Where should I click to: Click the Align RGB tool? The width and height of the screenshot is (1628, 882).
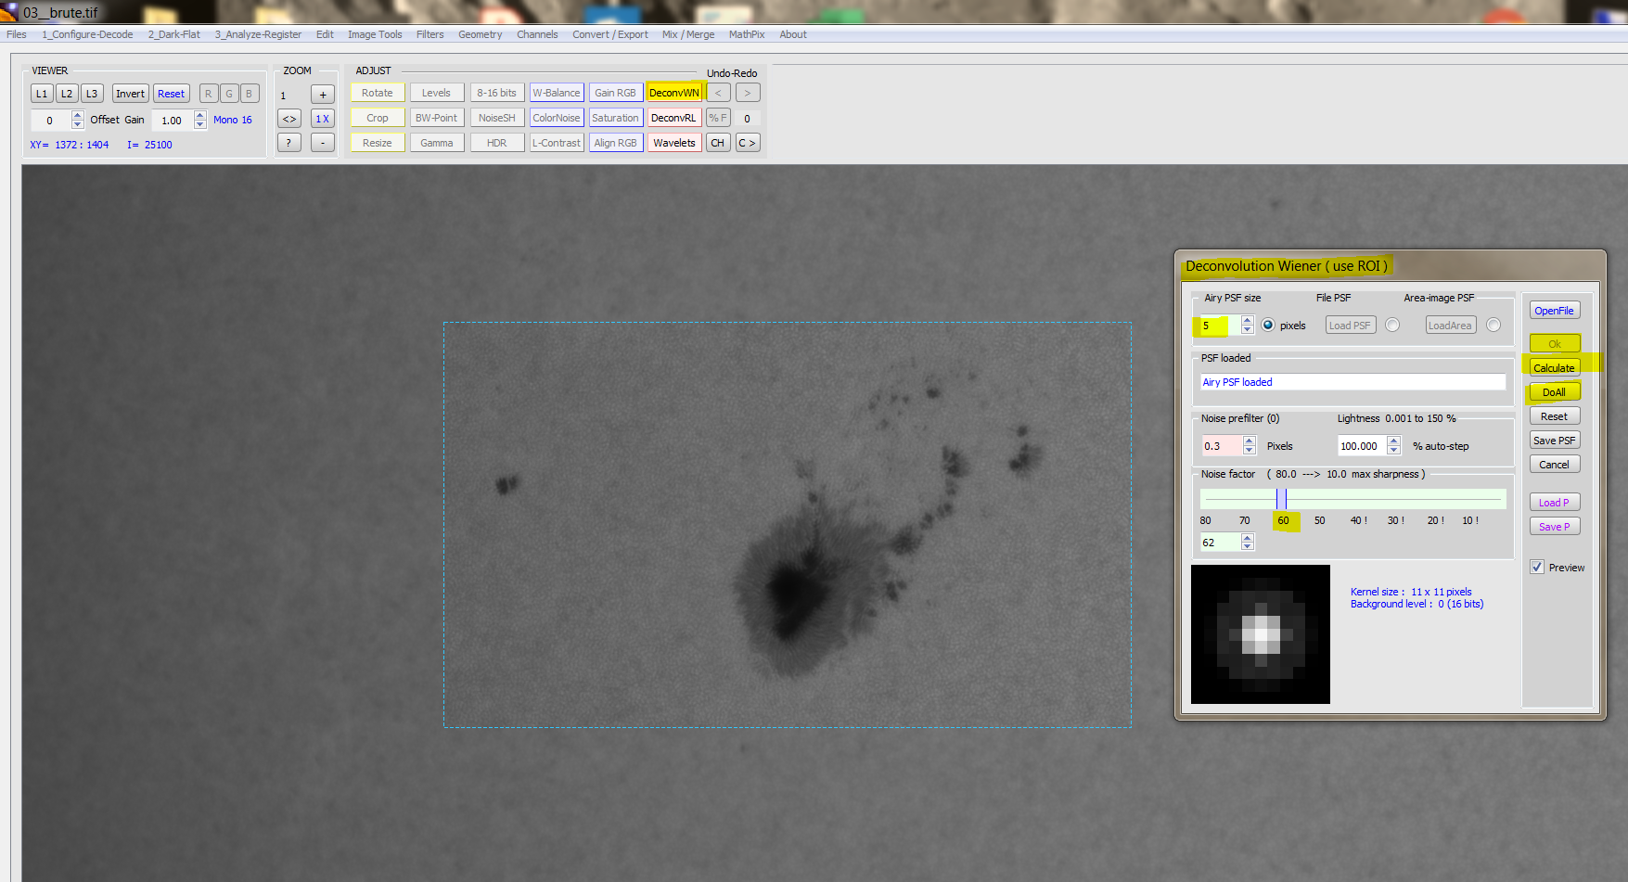(x=616, y=143)
